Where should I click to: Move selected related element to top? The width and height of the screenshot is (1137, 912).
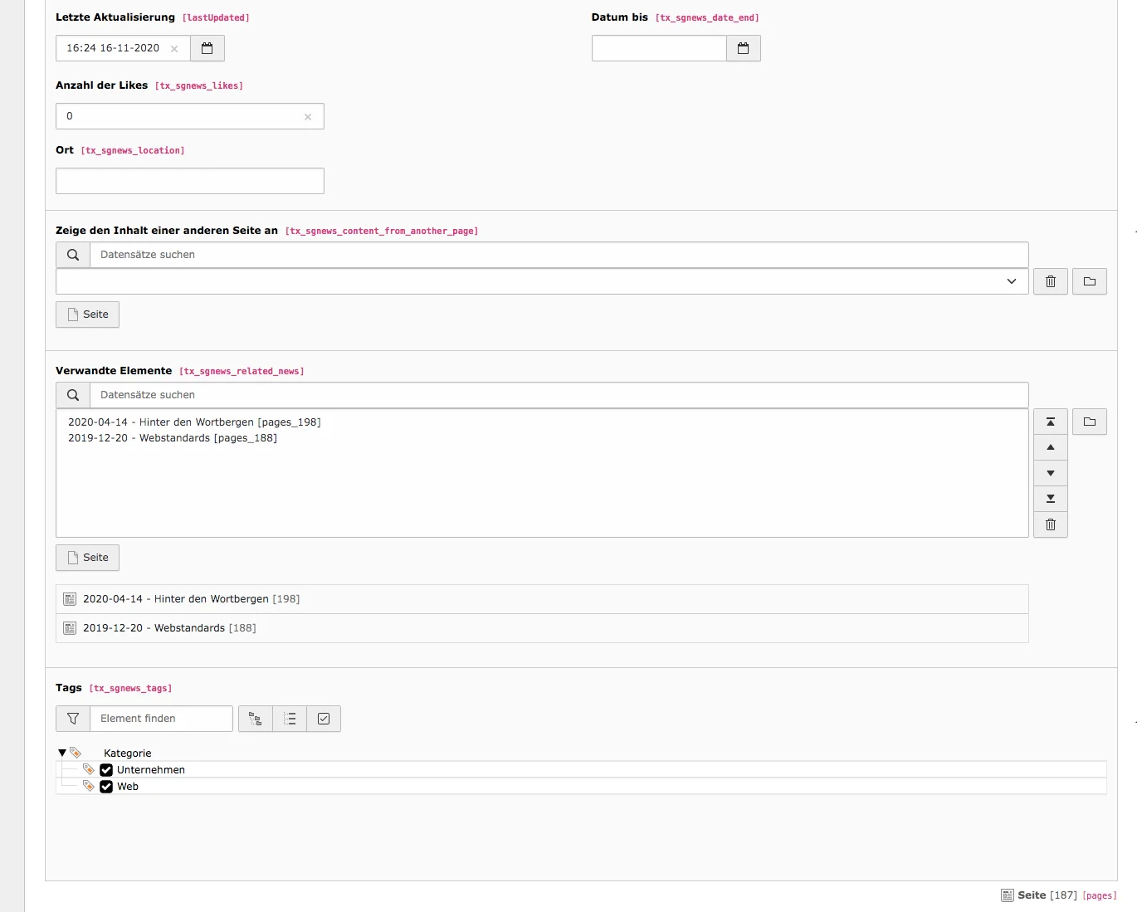(x=1050, y=422)
